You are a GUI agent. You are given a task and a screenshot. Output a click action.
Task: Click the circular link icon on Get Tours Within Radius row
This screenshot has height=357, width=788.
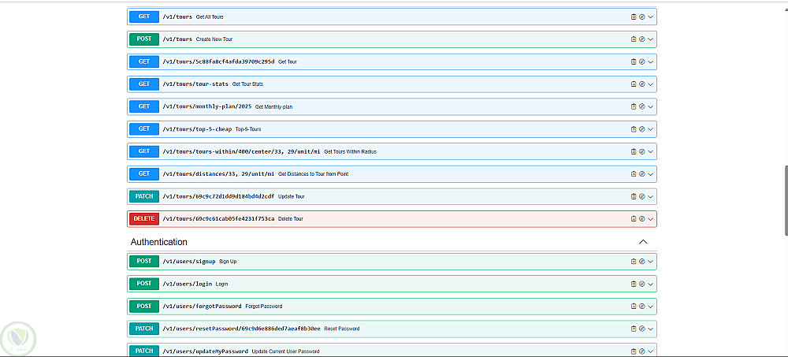click(x=641, y=151)
